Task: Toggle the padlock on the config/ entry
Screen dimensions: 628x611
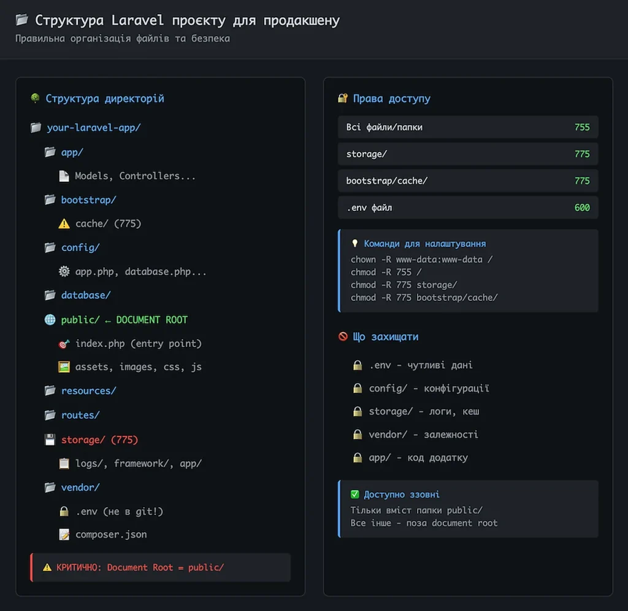Action: click(x=358, y=388)
